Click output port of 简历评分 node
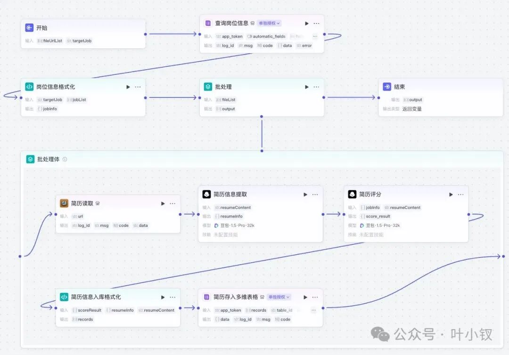Screen dimensions: 509x355 [x=469, y=214]
